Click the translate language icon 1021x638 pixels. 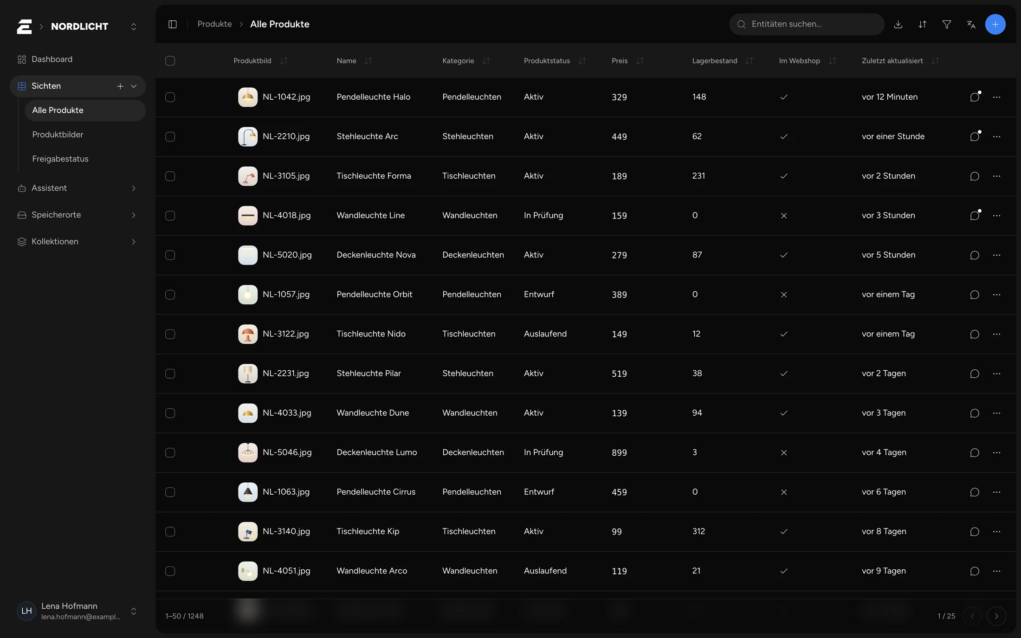(971, 24)
